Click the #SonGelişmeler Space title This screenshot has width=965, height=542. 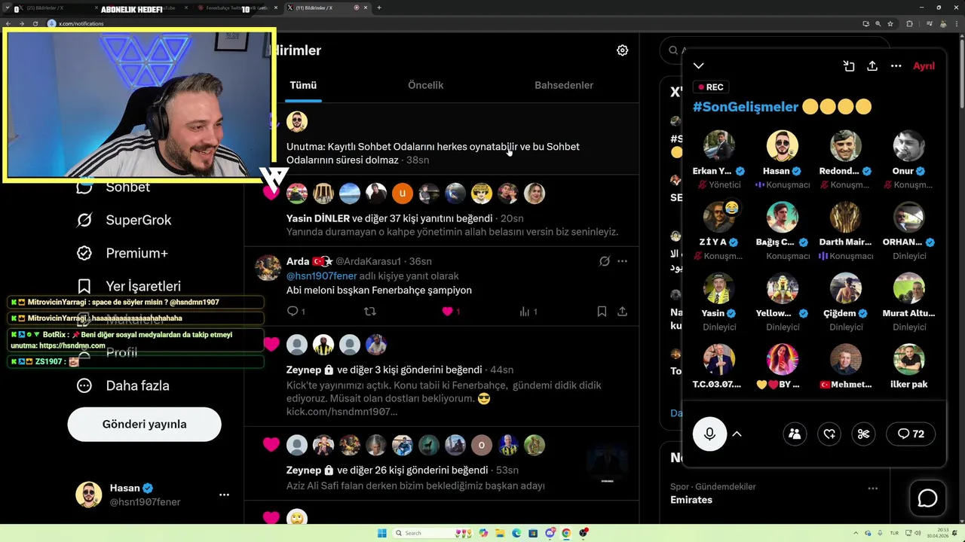point(745,107)
